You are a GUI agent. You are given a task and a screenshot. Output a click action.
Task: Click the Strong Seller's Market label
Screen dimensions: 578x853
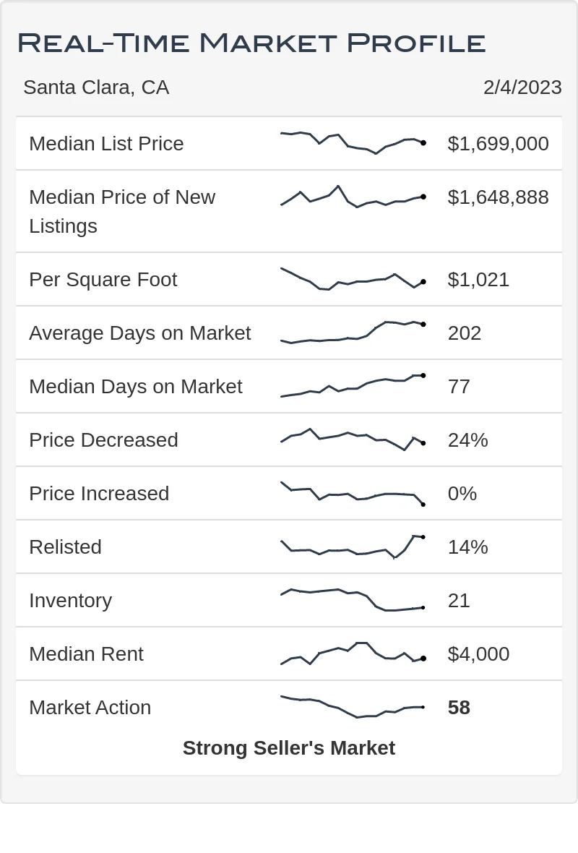(x=289, y=748)
